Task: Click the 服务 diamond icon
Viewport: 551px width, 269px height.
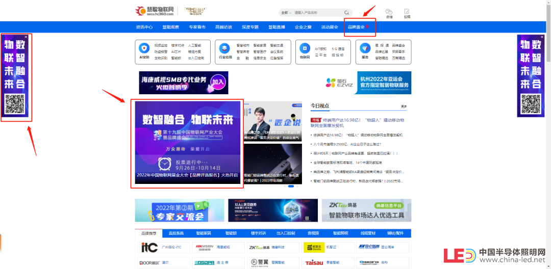Action: tap(364, 48)
